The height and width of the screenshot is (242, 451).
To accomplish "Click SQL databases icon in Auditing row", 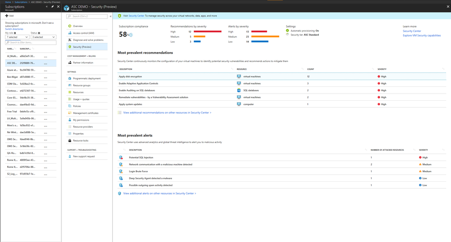I will click(239, 90).
